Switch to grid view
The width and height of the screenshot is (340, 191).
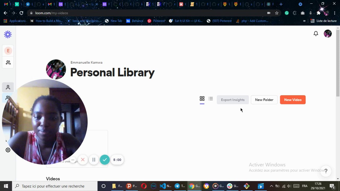pos(202,99)
